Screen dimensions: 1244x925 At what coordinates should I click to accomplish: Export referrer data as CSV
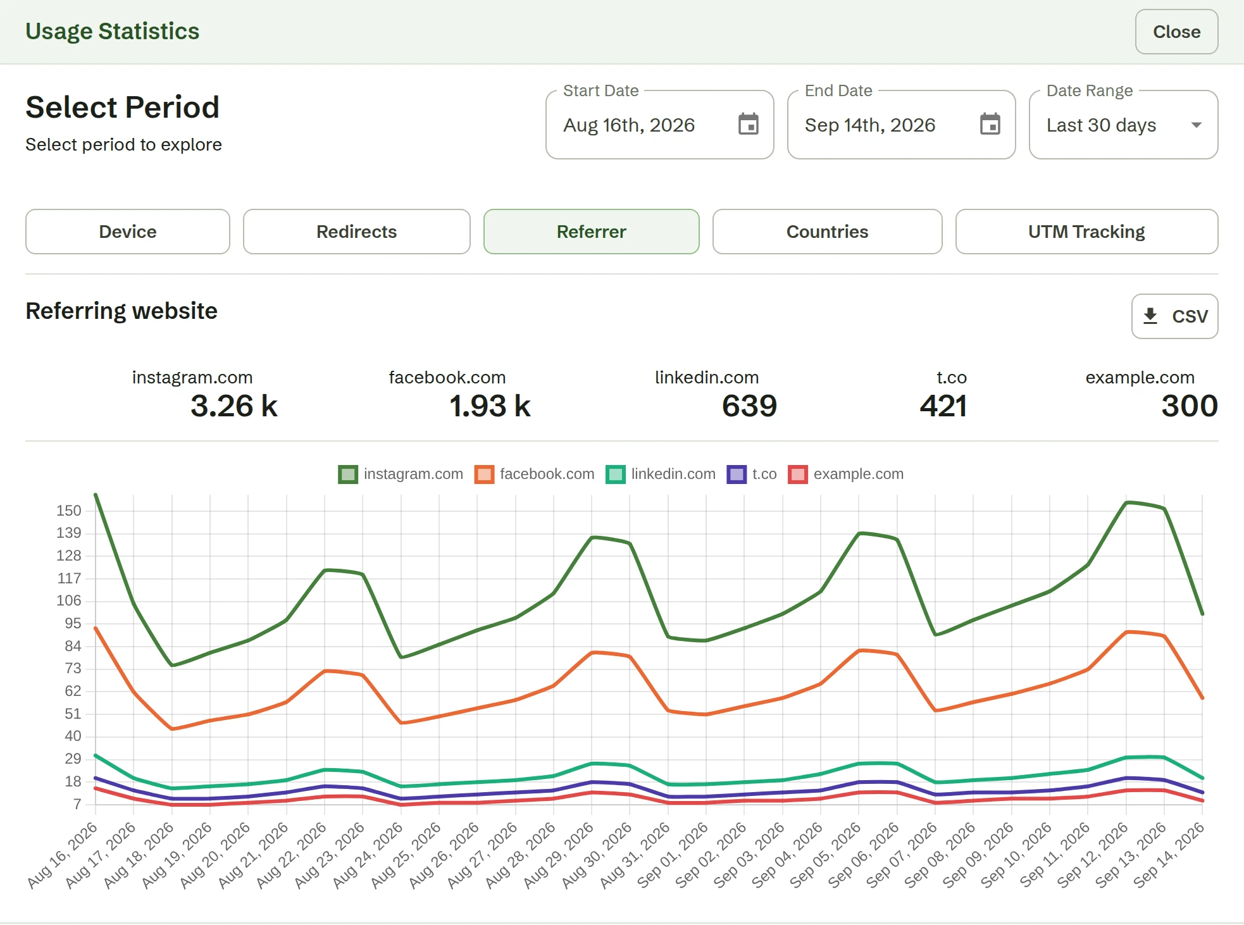1175,316
